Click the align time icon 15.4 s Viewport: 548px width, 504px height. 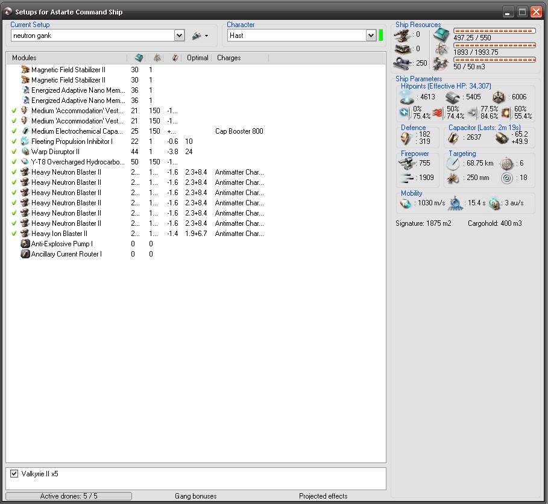pos(455,203)
